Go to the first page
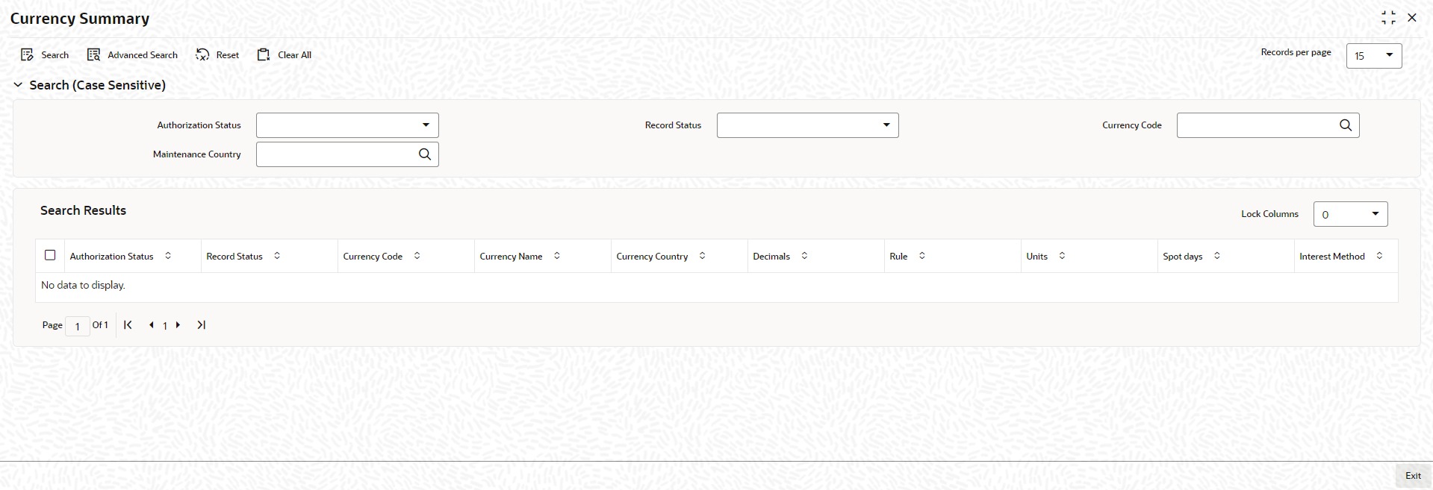This screenshot has width=1433, height=490. click(x=128, y=325)
